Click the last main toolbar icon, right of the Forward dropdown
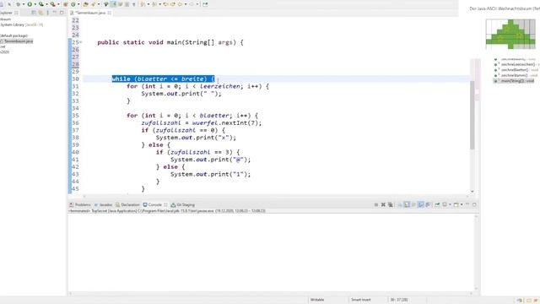The height and width of the screenshot is (304, 540). coord(205,4)
